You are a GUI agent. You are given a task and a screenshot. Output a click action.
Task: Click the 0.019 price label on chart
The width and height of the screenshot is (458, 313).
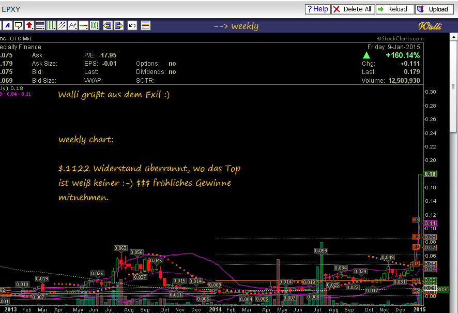[x=42, y=279]
